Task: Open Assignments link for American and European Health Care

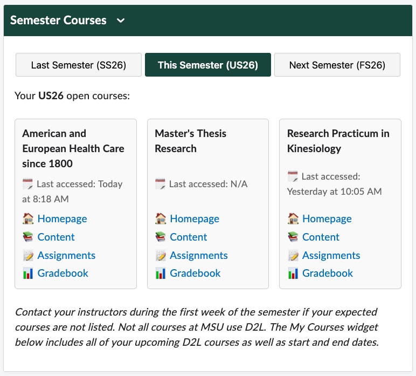Action: [66, 255]
